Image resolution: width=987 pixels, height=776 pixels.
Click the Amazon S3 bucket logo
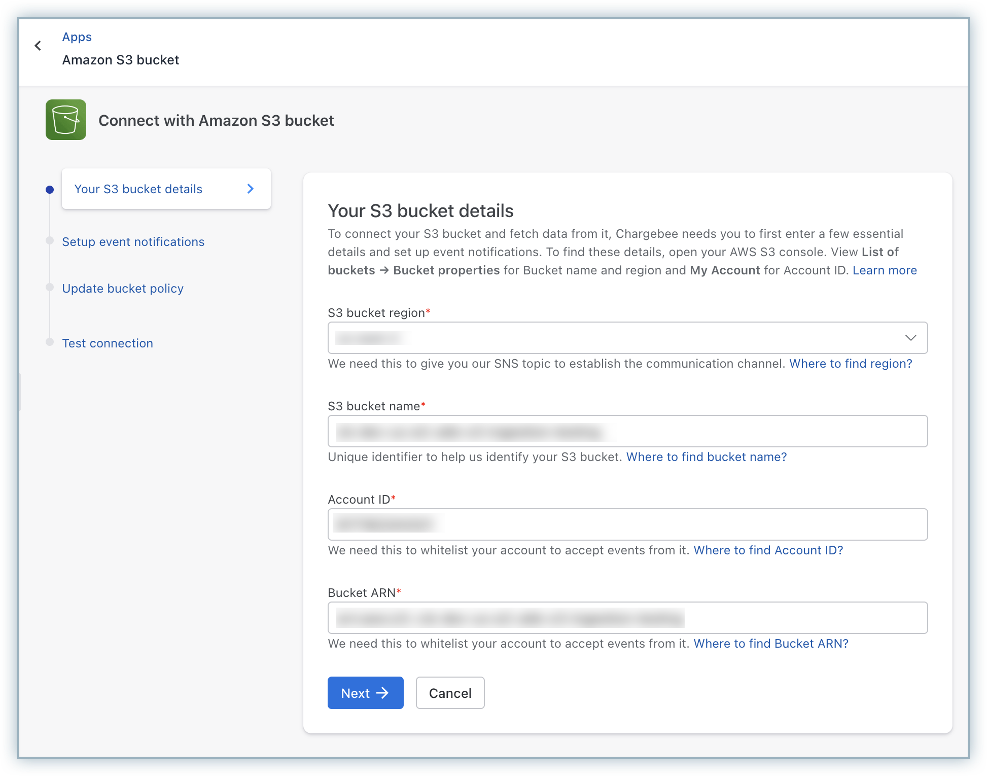66,120
